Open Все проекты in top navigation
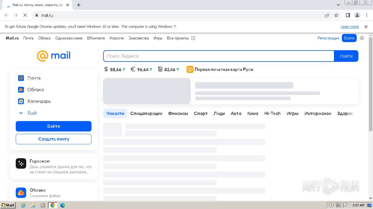The height and width of the screenshot is (209, 373). tap(178, 38)
